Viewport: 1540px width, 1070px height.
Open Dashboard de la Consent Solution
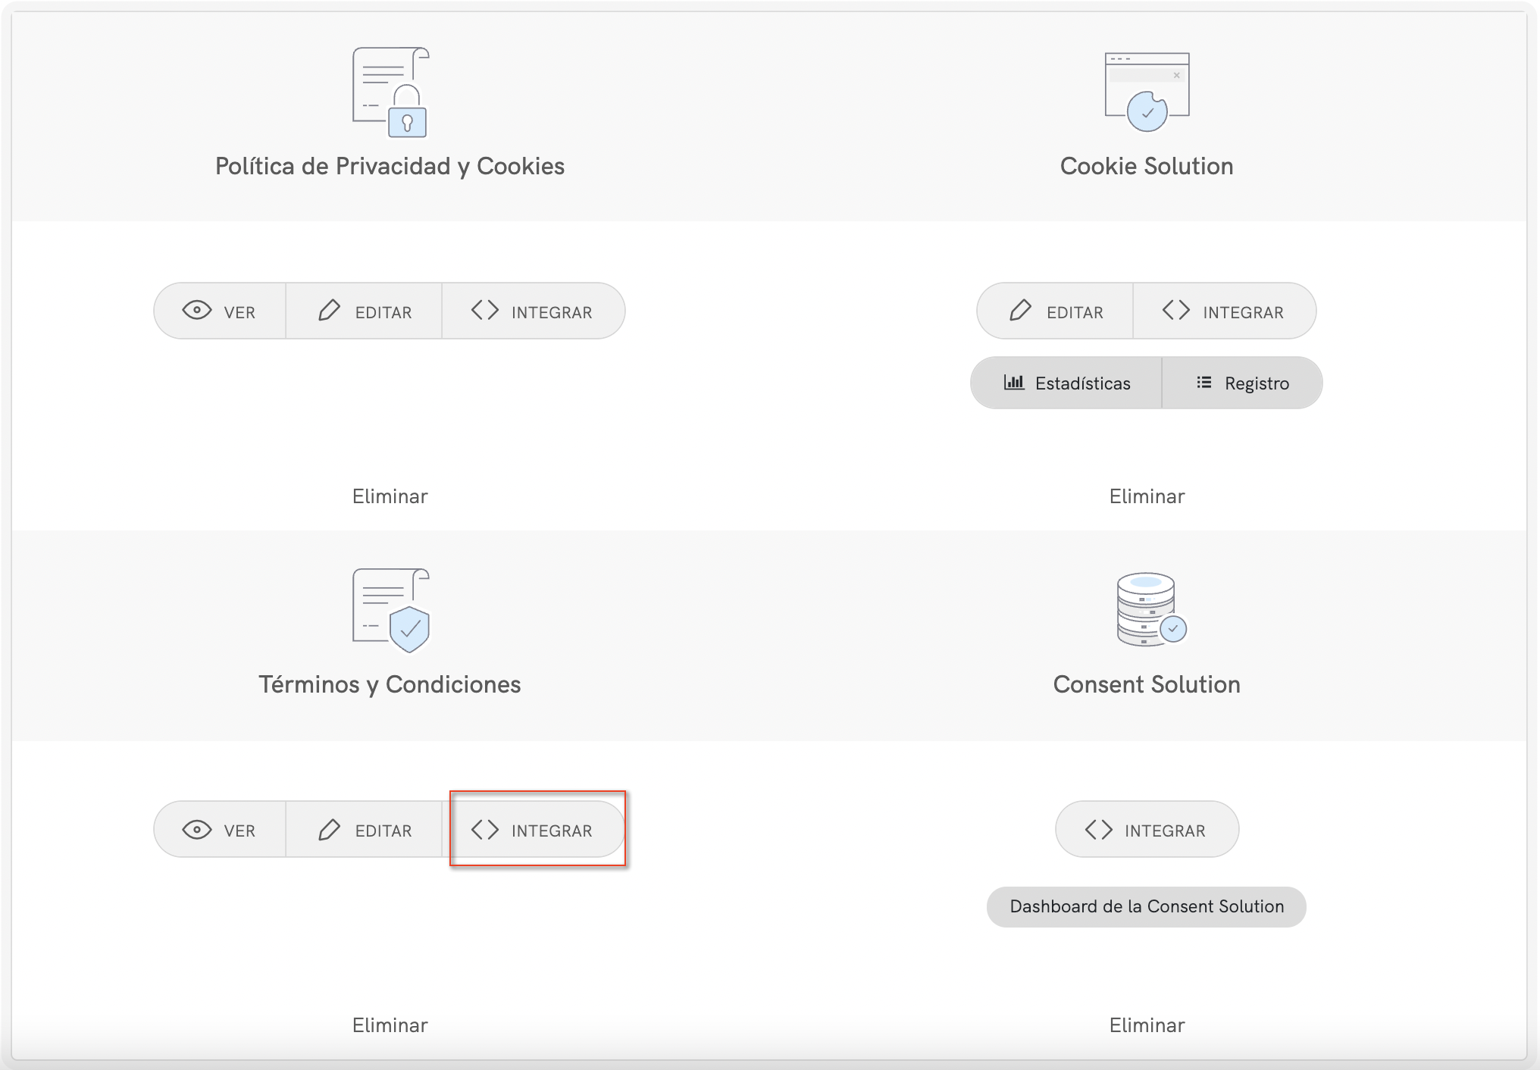pyautogui.click(x=1146, y=906)
